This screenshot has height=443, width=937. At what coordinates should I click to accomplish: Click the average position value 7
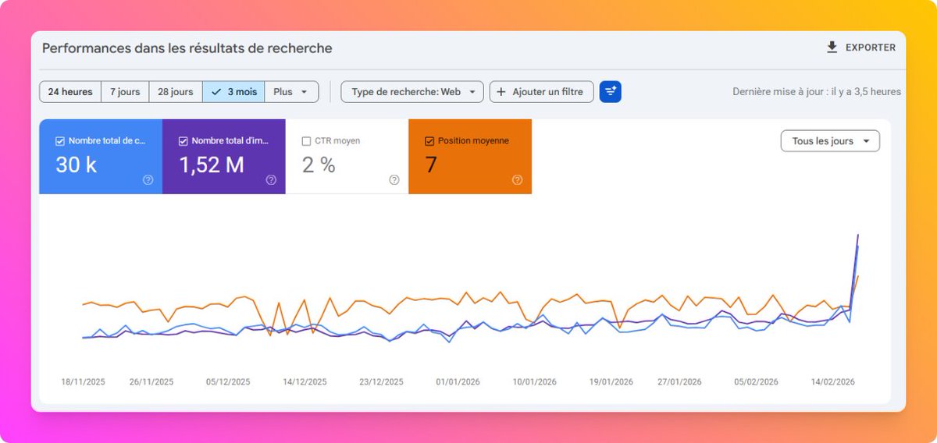tap(431, 165)
